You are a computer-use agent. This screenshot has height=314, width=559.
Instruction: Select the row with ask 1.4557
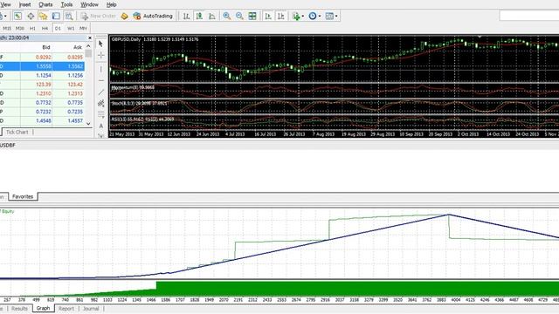(42, 120)
